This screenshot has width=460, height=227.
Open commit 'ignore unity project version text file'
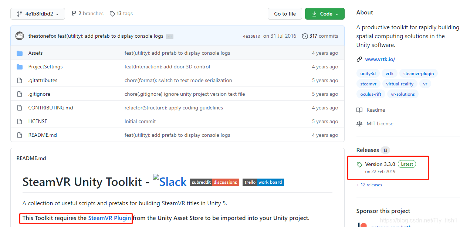pyautogui.click(x=185, y=94)
